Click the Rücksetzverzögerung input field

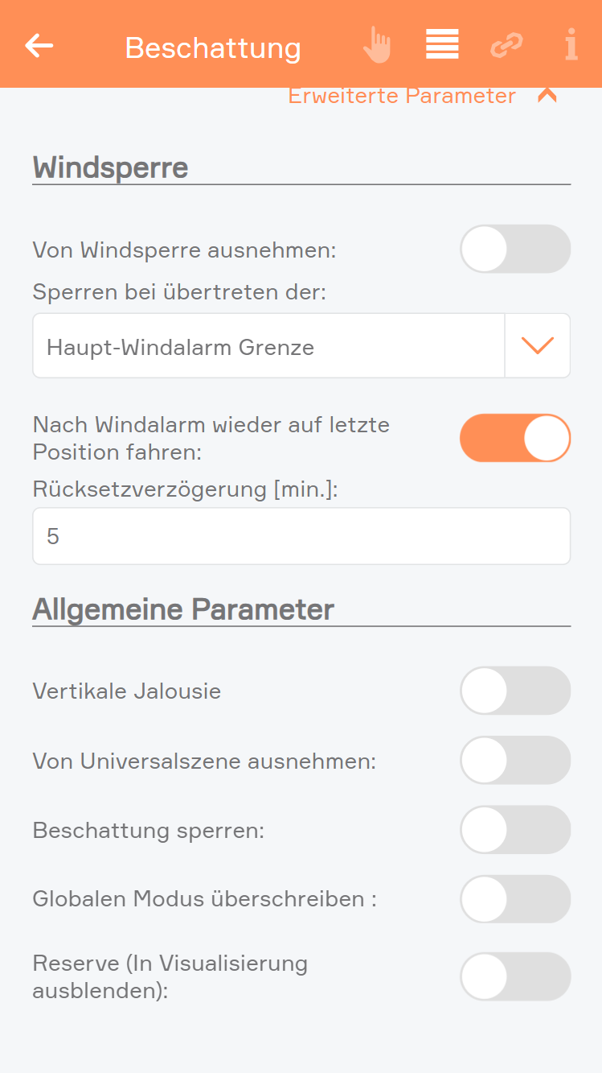pyautogui.click(x=301, y=536)
